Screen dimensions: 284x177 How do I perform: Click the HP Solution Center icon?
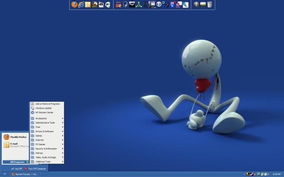coord(32,112)
